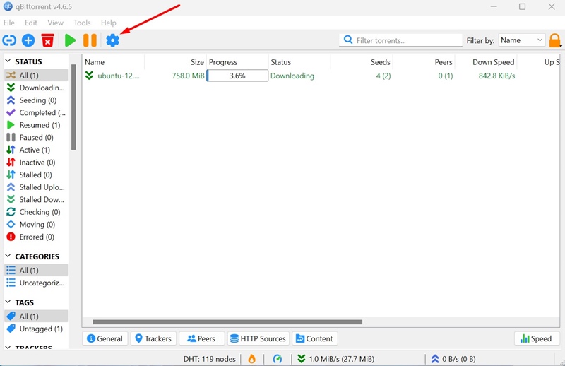Click the Add Torrent Link icon

pos(9,40)
